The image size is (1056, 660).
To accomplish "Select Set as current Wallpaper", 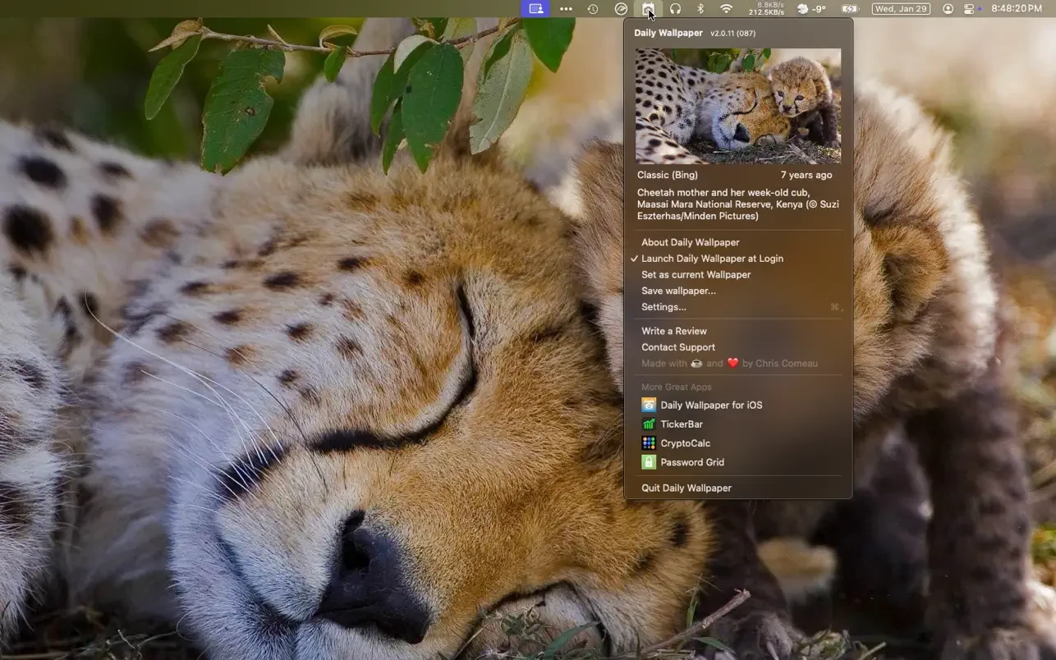I will 696,275.
